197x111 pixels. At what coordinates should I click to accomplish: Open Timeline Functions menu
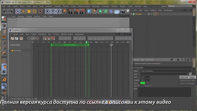pos(42,34)
